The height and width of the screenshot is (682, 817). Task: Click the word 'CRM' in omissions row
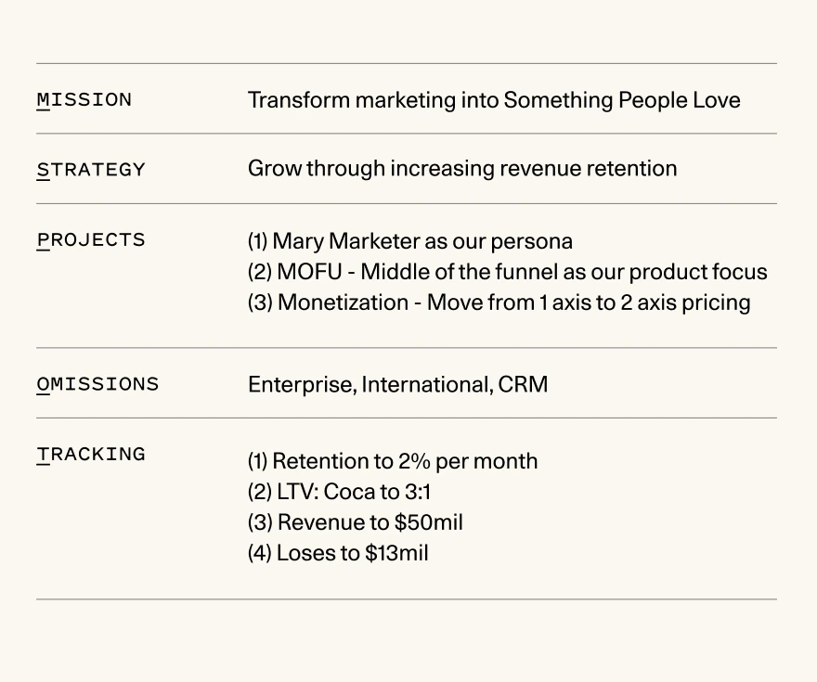point(523,385)
